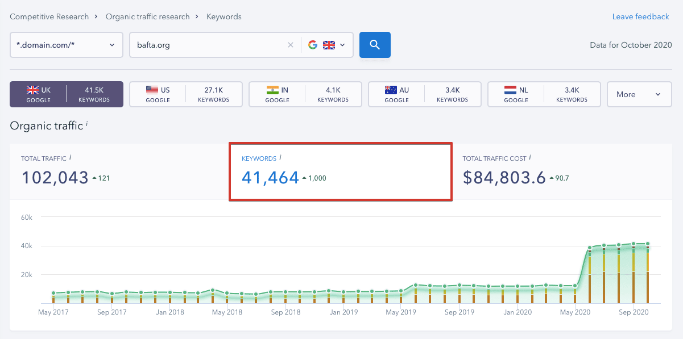Clear the bafta.org domain field

[291, 45]
